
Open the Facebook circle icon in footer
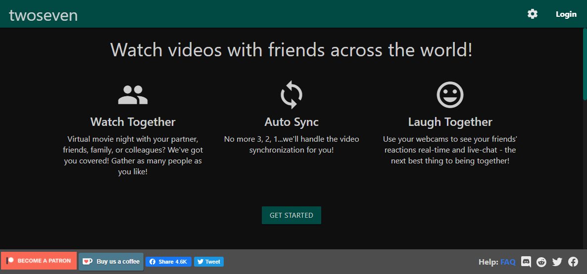(x=573, y=262)
